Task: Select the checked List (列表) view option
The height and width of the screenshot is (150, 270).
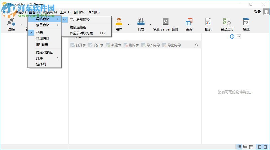Action: 44,32
